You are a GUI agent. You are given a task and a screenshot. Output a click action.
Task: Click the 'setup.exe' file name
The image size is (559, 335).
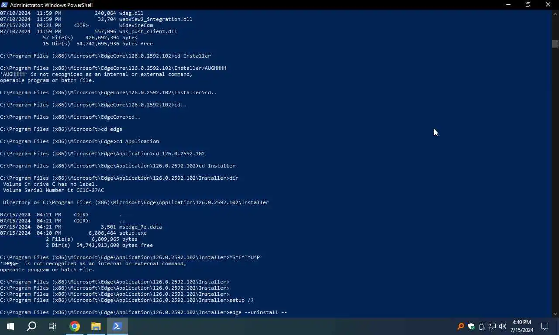pyautogui.click(x=133, y=233)
